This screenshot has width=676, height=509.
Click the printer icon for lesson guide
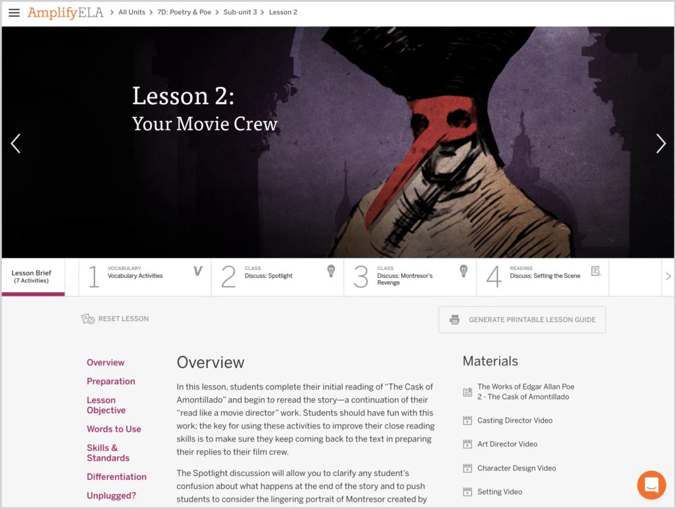click(454, 320)
